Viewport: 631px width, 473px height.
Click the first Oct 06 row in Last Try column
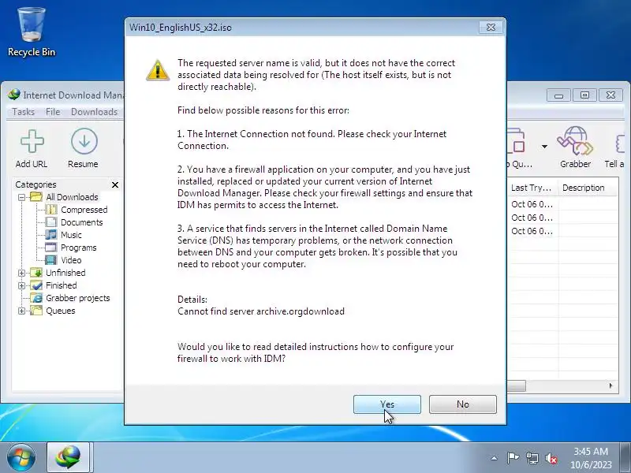(532, 204)
